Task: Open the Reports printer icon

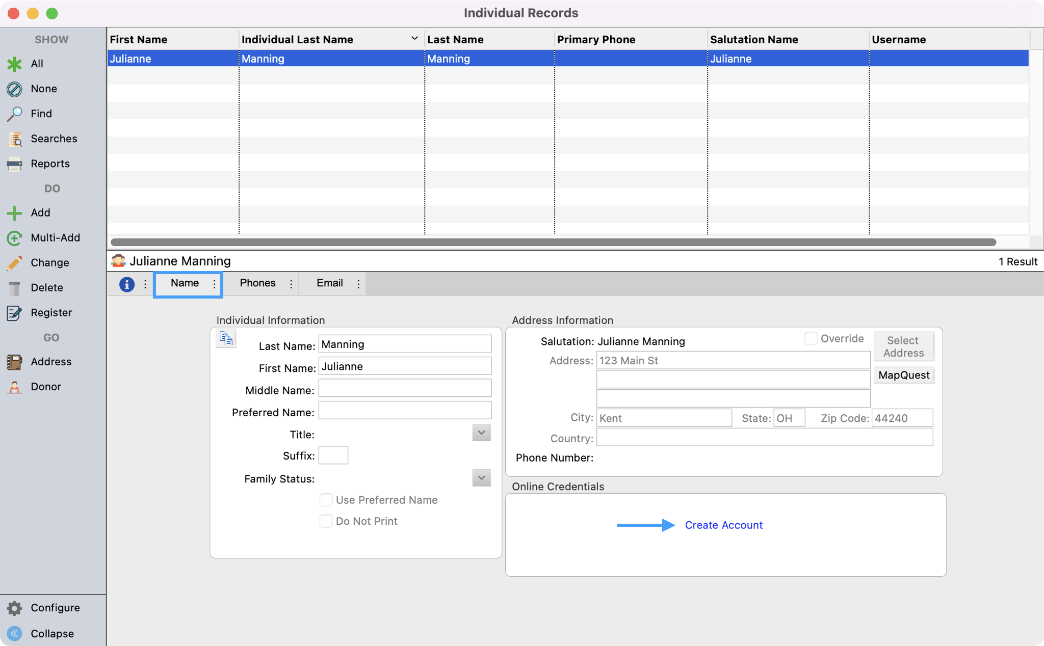Action: click(14, 164)
